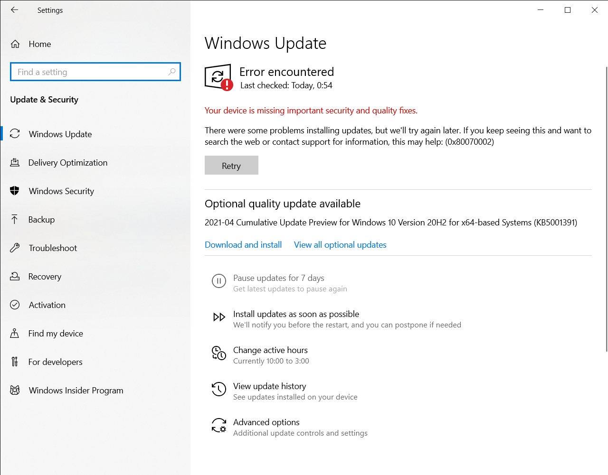Click the error code text 0x80070002
Screen dimensions: 608x475
coord(469,142)
